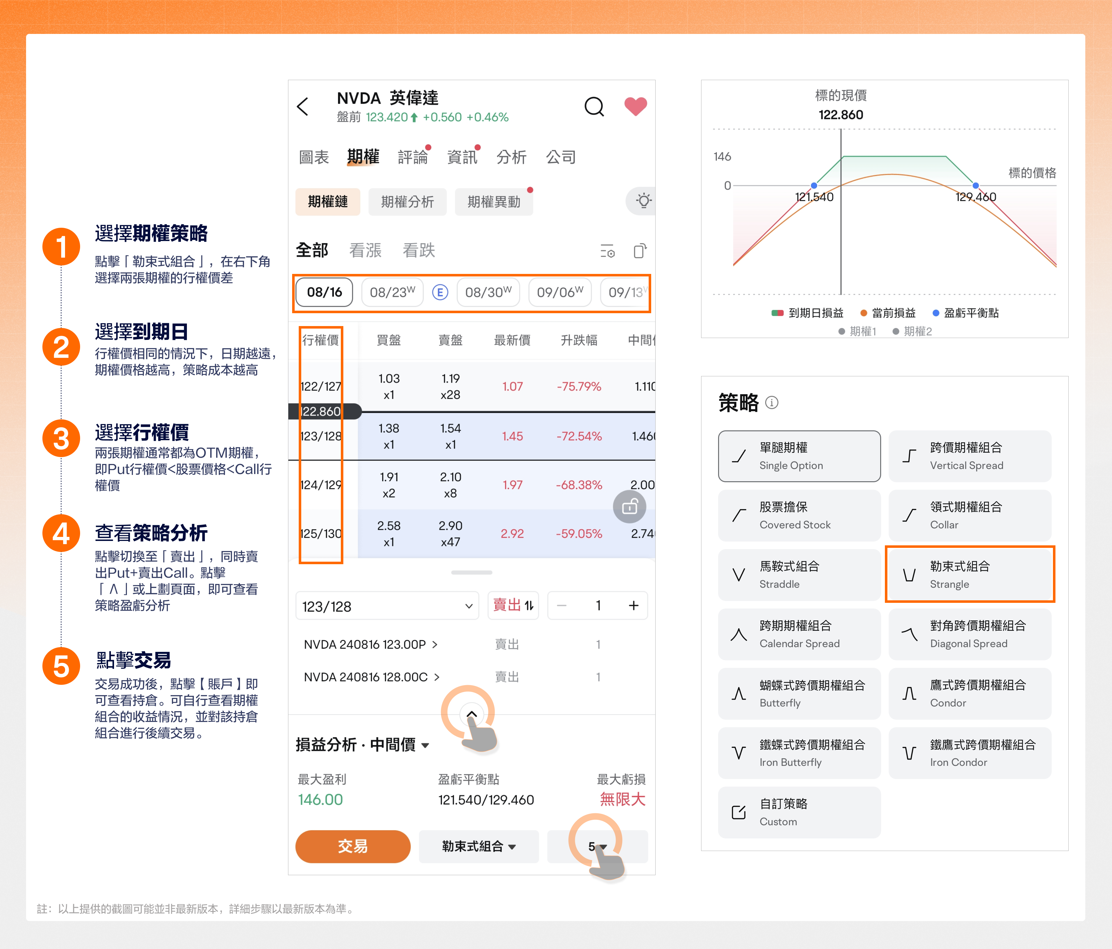
Task: Click the copy/rotate screen icon
Action: click(640, 251)
